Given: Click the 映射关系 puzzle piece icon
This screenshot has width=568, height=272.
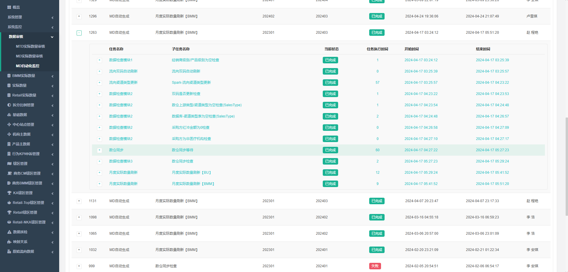Looking at the screenshot, I should (9, 242).
